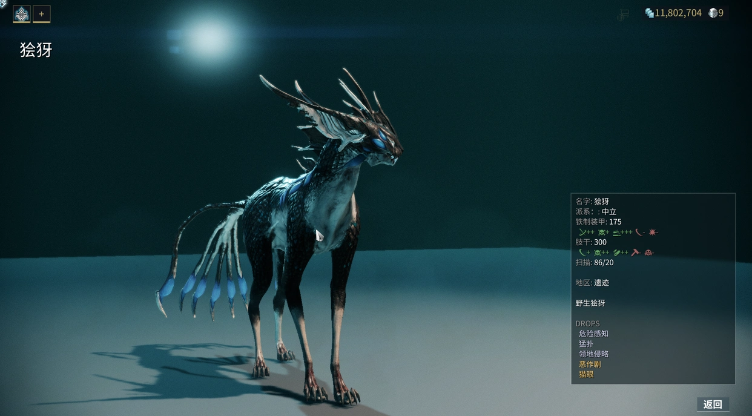Click the first green icon in armor row

click(x=585, y=232)
